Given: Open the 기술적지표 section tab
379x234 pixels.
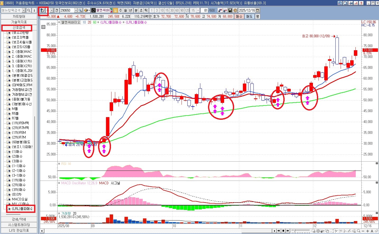Looking at the screenshot, I should click(19, 22).
